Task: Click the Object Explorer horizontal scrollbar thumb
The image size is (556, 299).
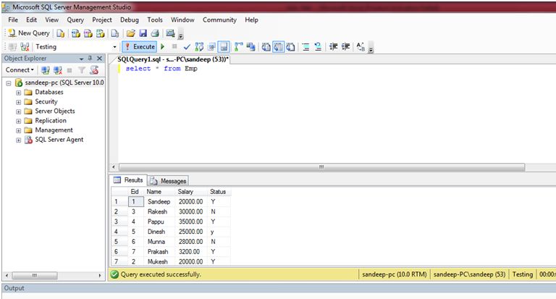Action: click(35, 276)
